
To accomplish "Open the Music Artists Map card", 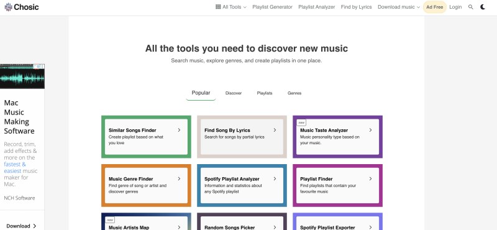I will pyautogui.click(x=146, y=221).
